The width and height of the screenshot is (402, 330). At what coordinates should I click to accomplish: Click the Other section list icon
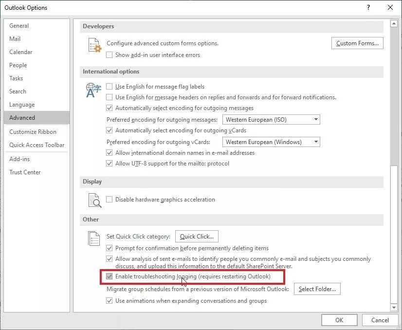(x=94, y=238)
